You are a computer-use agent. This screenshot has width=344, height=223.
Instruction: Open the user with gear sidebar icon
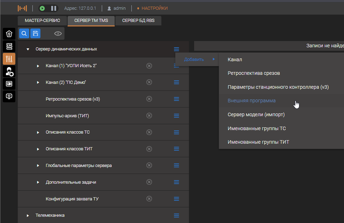(9, 71)
